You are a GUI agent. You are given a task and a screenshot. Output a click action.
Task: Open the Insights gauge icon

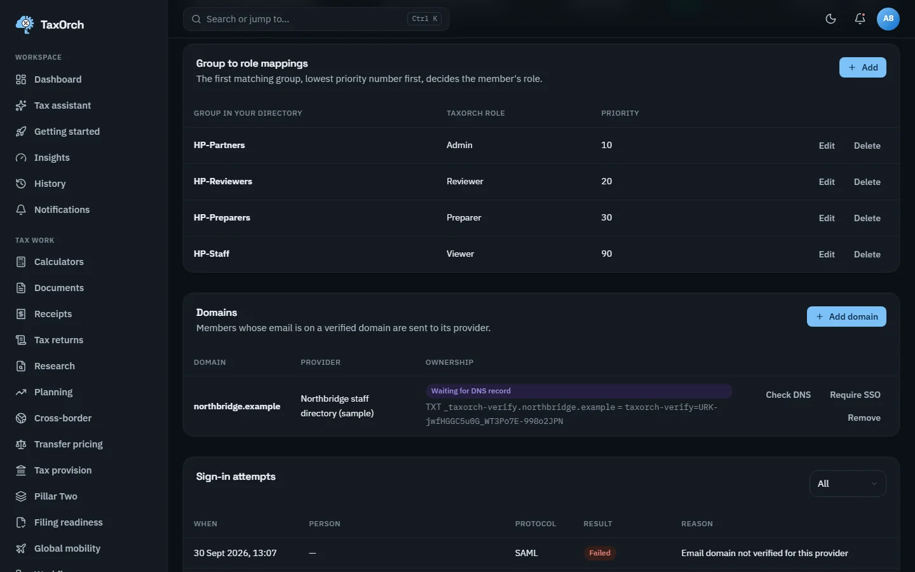21,158
